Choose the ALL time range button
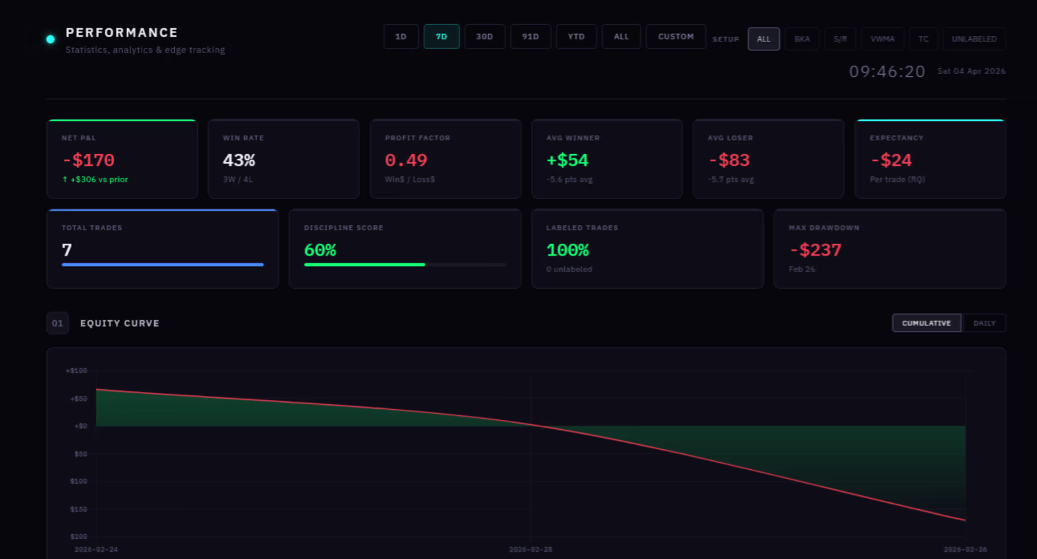 pyautogui.click(x=622, y=37)
